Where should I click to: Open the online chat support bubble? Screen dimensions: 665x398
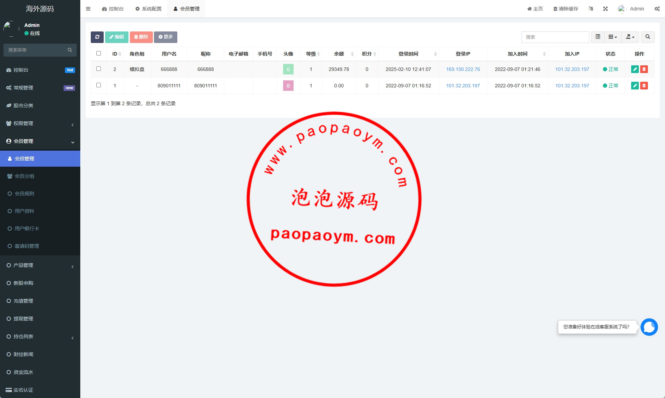(649, 327)
